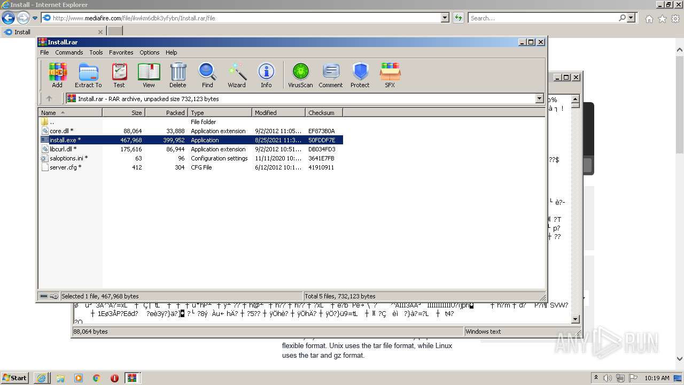Run Test on the archive

[x=119, y=75]
